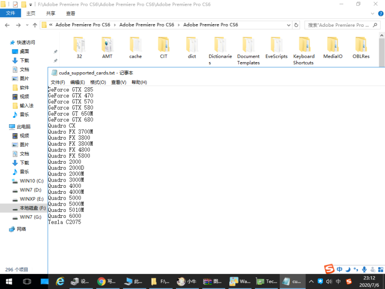Viewport: 385px width, 289px height.
Task: Go up one folder level
Action: click(35, 25)
